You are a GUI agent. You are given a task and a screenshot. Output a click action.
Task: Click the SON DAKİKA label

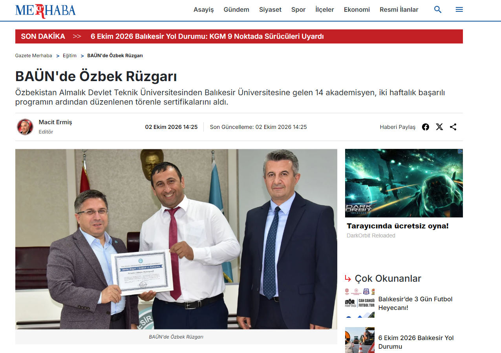pyautogui.click(x=43, y=36)
